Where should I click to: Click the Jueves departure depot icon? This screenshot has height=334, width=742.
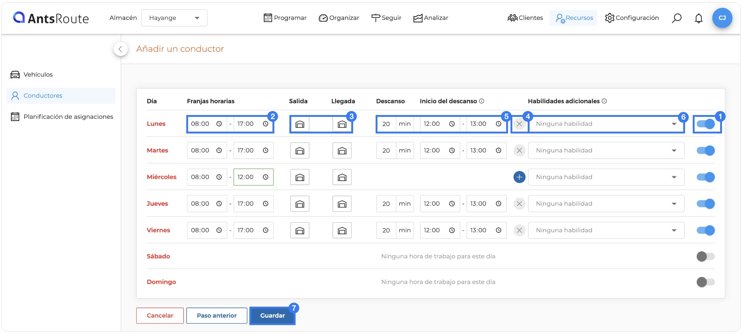point(300,204)
